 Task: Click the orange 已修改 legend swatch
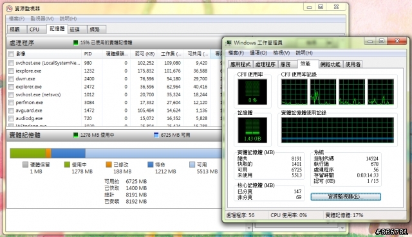click(x=109, y=164)
